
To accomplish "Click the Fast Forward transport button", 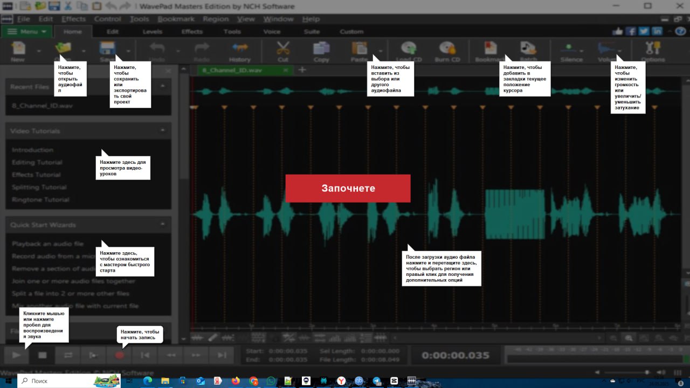I will [196, 355].
